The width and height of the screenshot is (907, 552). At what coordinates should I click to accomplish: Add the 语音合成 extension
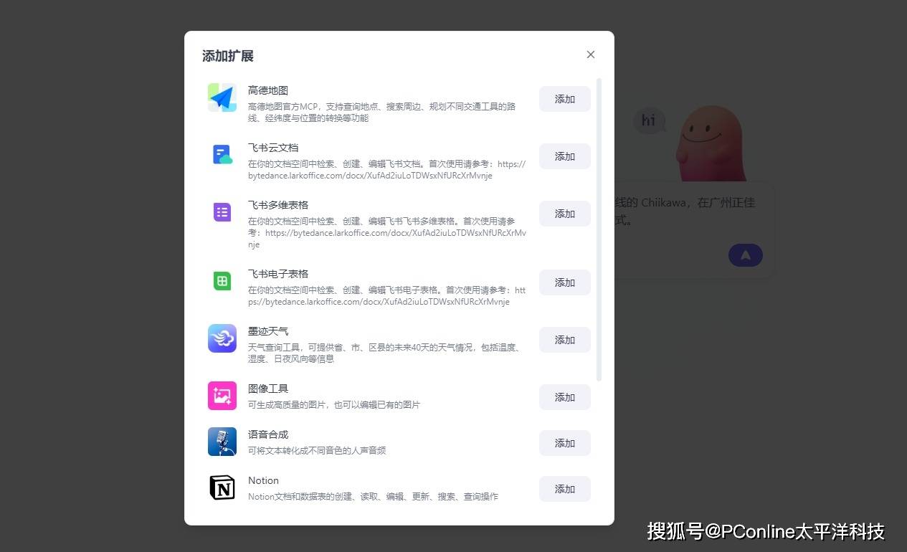click(565, 443)
